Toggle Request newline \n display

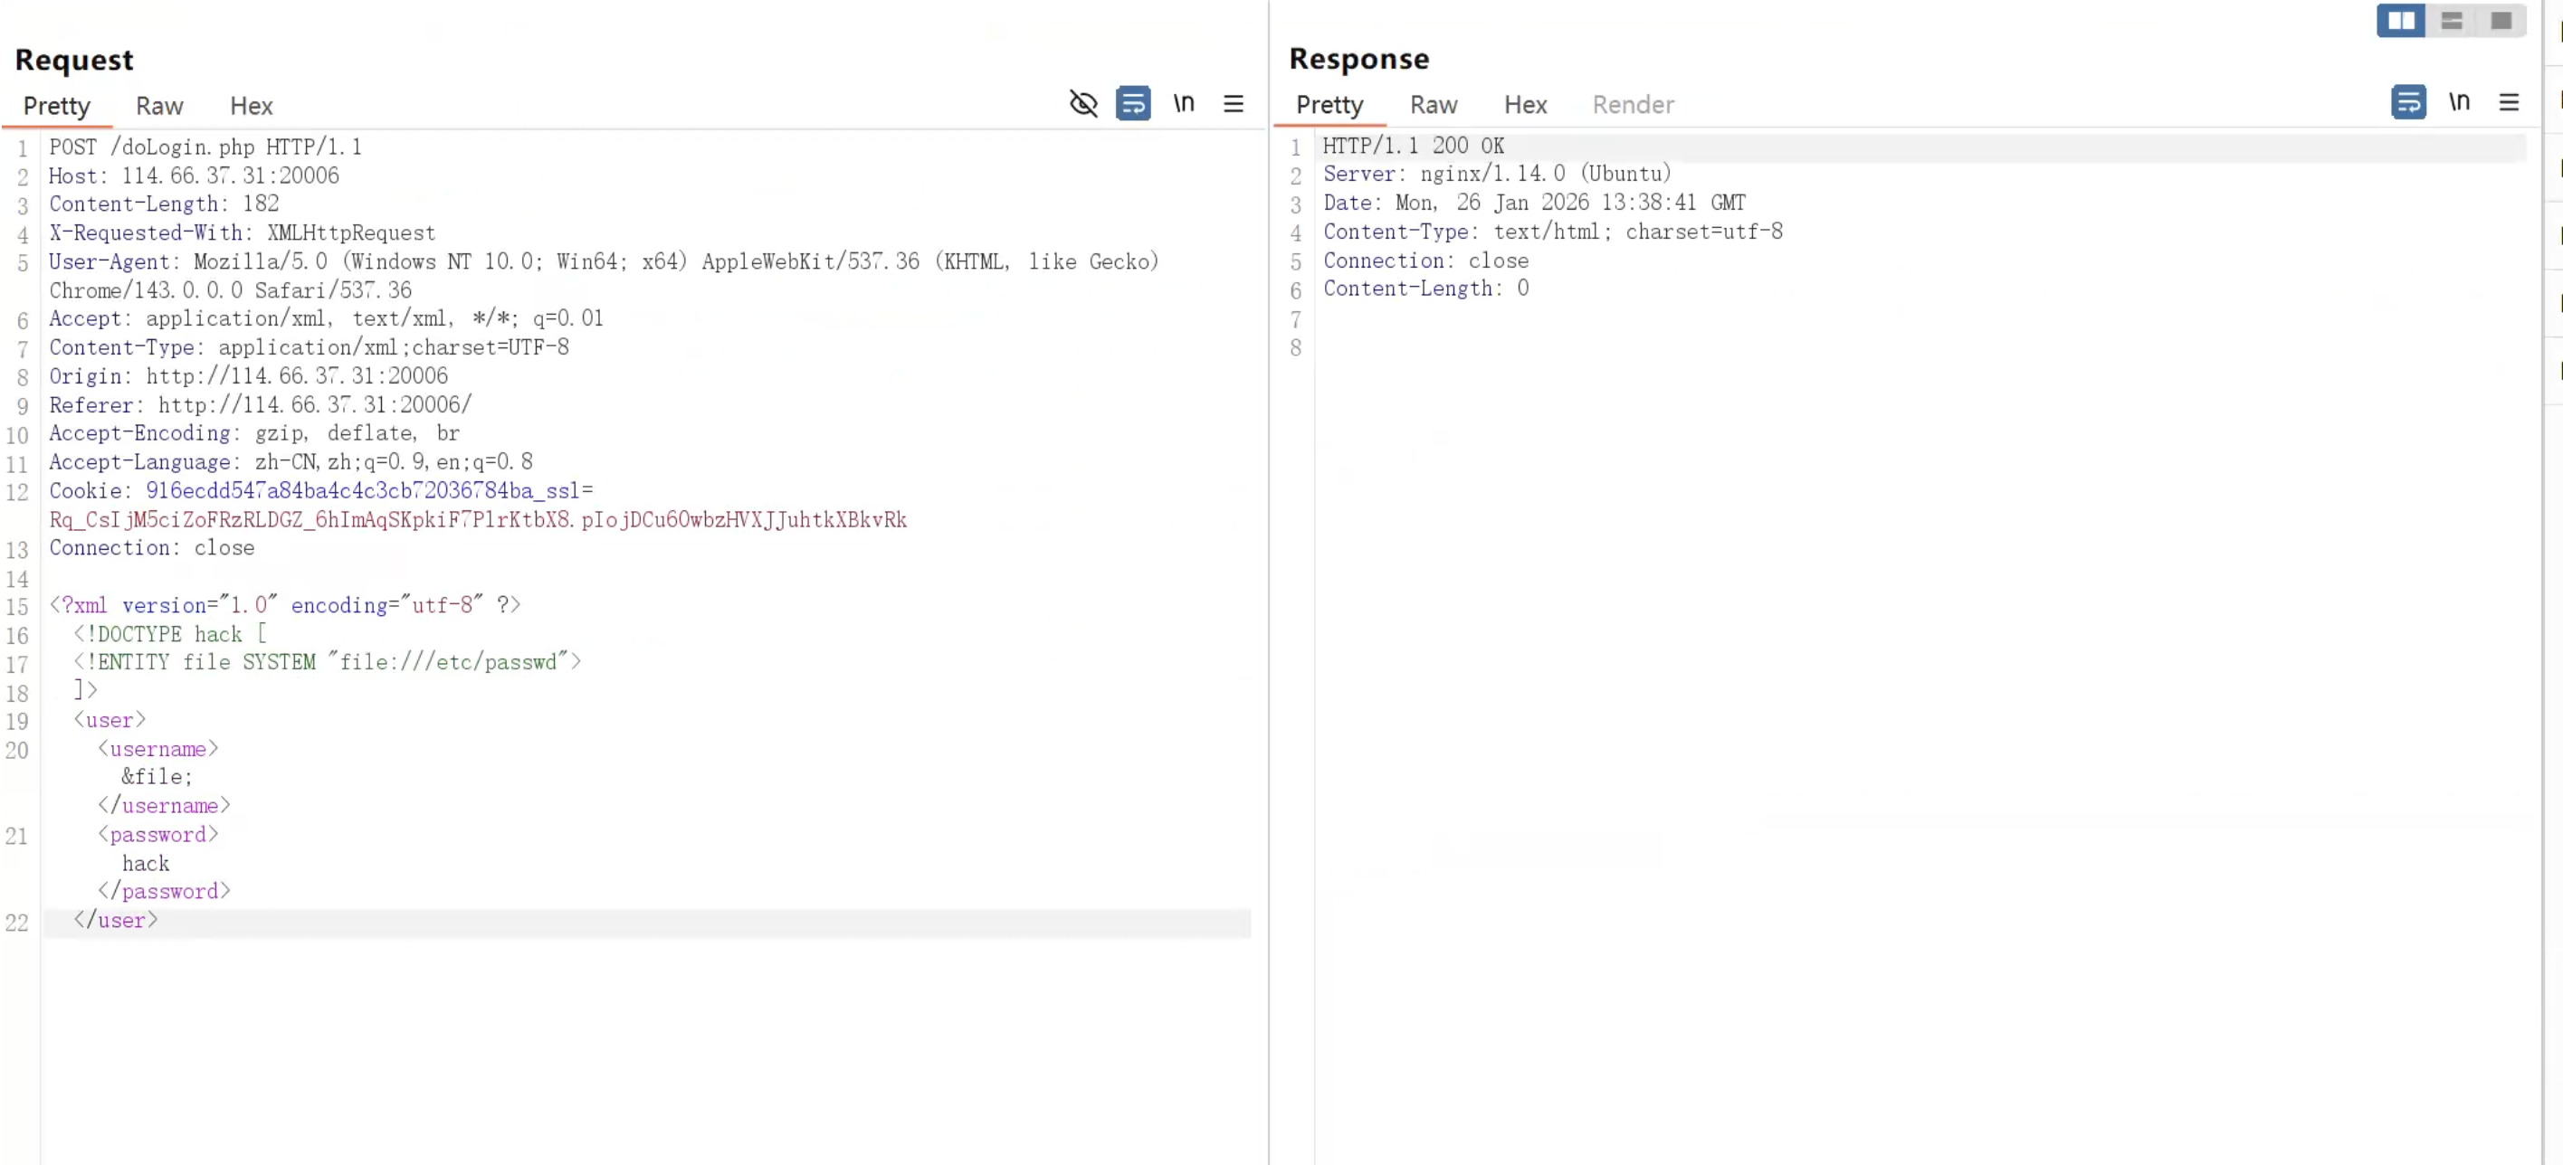pos(1183,103)
